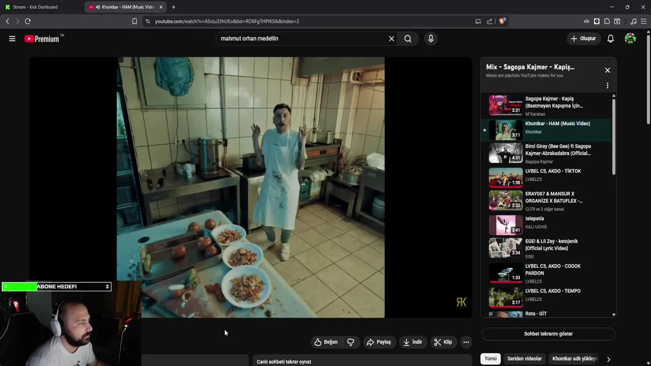651x366 pixels.
Task: Switch to Stream - Kick Dashboard tab
Action: click(42, 7)
